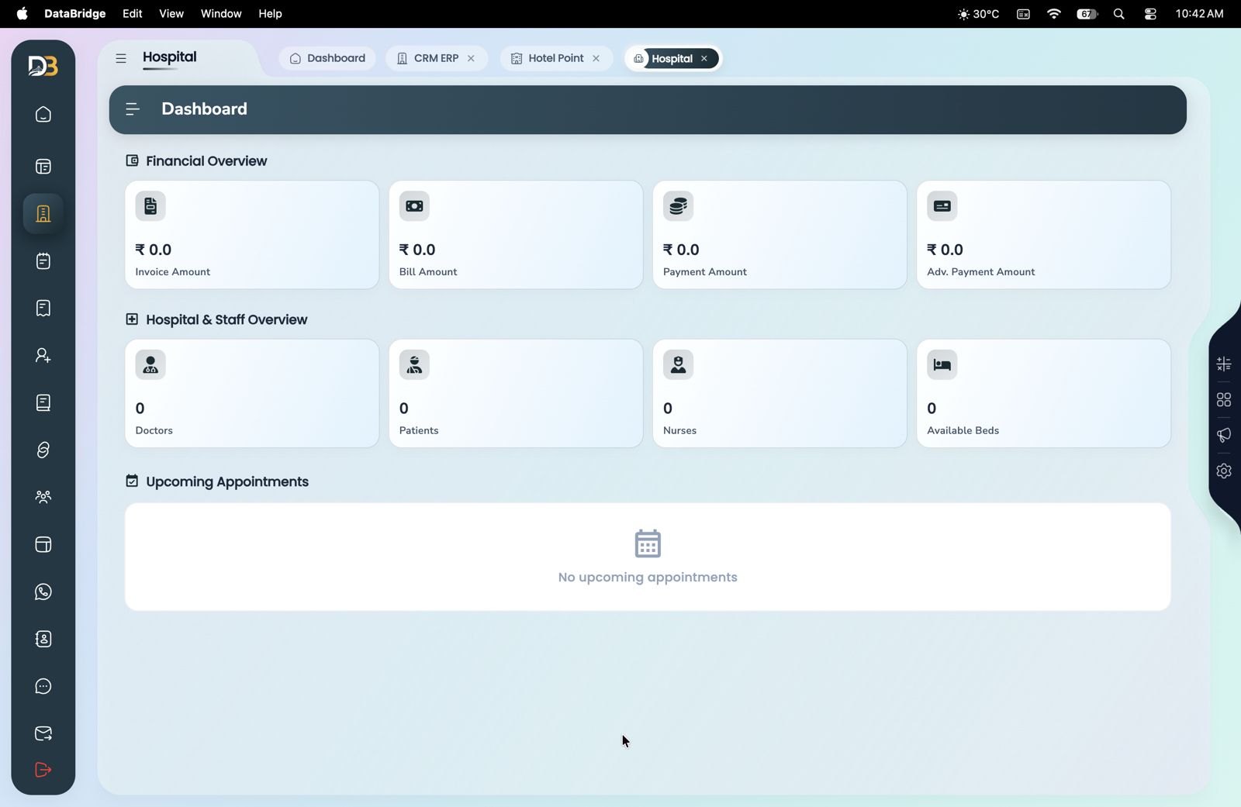Open the WhatsApp icon in sidebar
The width and height of the screenshot is (1241, 807).
click(x=43, y=592)
